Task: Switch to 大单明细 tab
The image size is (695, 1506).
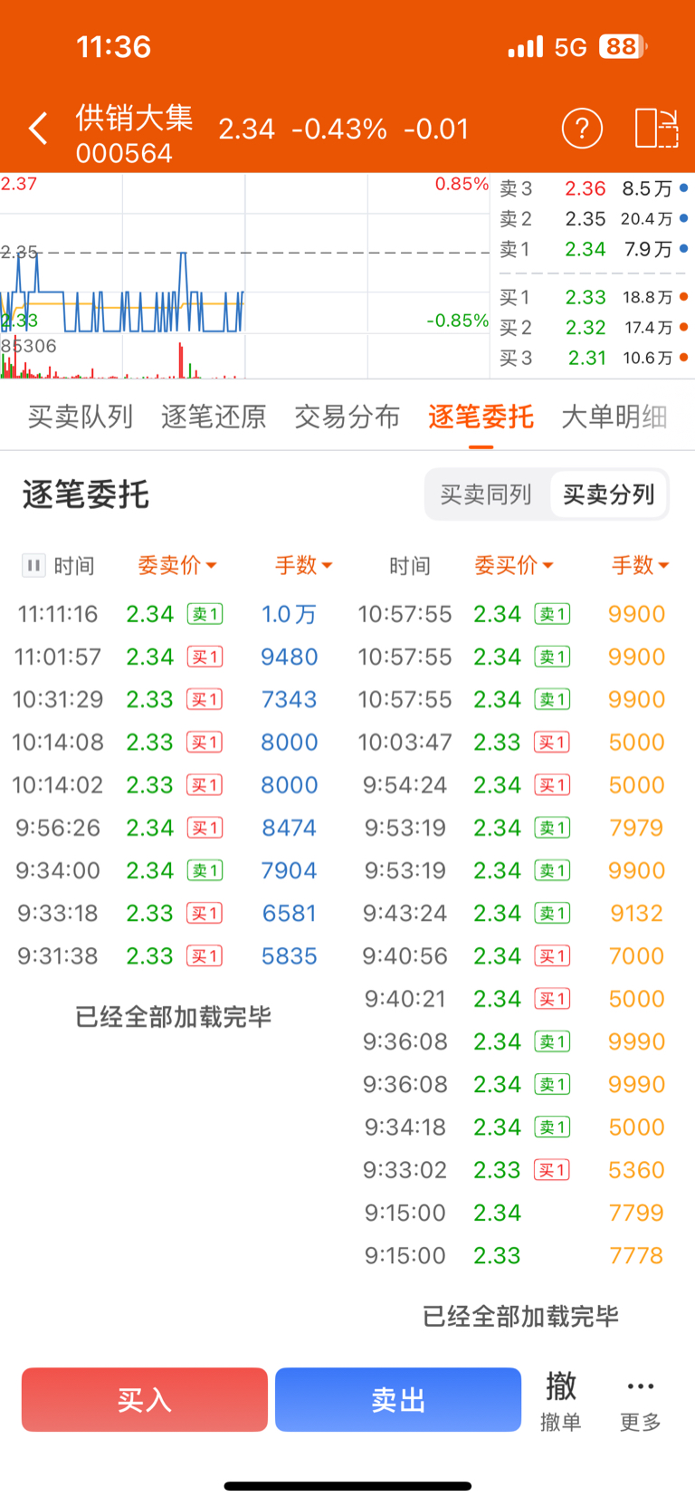Action: pos(614,417)
